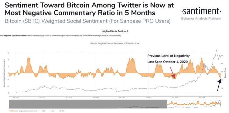Click 'Behavior Analysis Platform' tagline
The width and height of the screenshot is (229, 113).
tap(201, 19)
